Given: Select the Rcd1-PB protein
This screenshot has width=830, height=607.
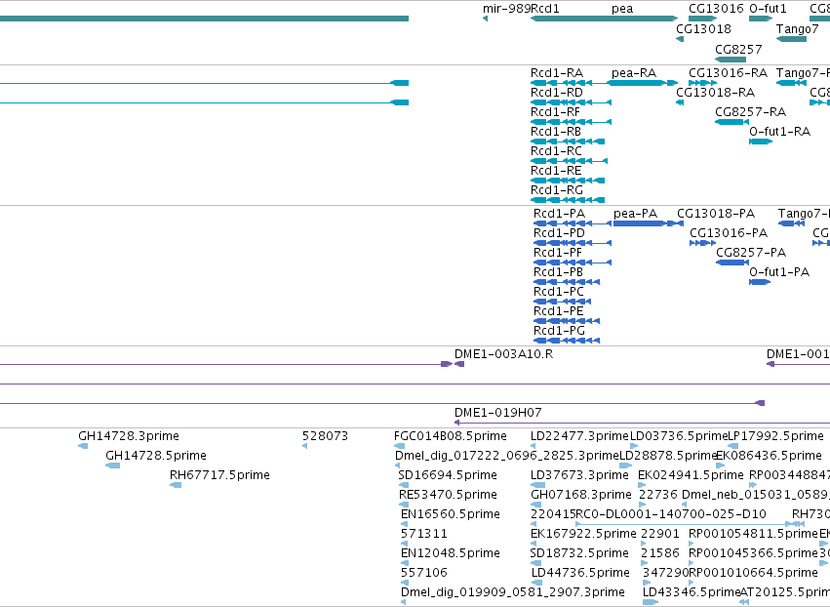Looking at the screenshot, I should 567,282.
